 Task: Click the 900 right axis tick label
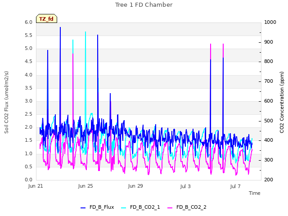(269, 42)
